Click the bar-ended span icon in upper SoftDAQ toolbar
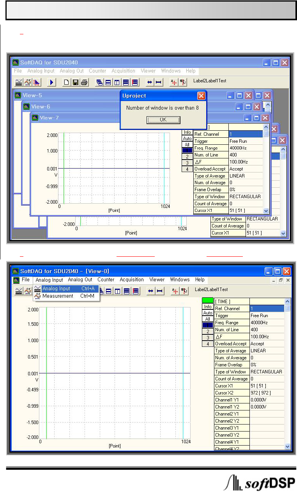The height and width of the screenshot is (492, 297). (x=158, y=82)
